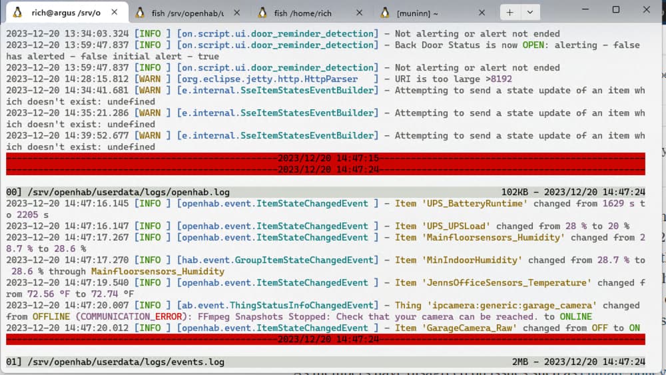The image size is (666, 375).
Task: Close the fish /srv/openhab tab
Action: (x=237, y=13)
